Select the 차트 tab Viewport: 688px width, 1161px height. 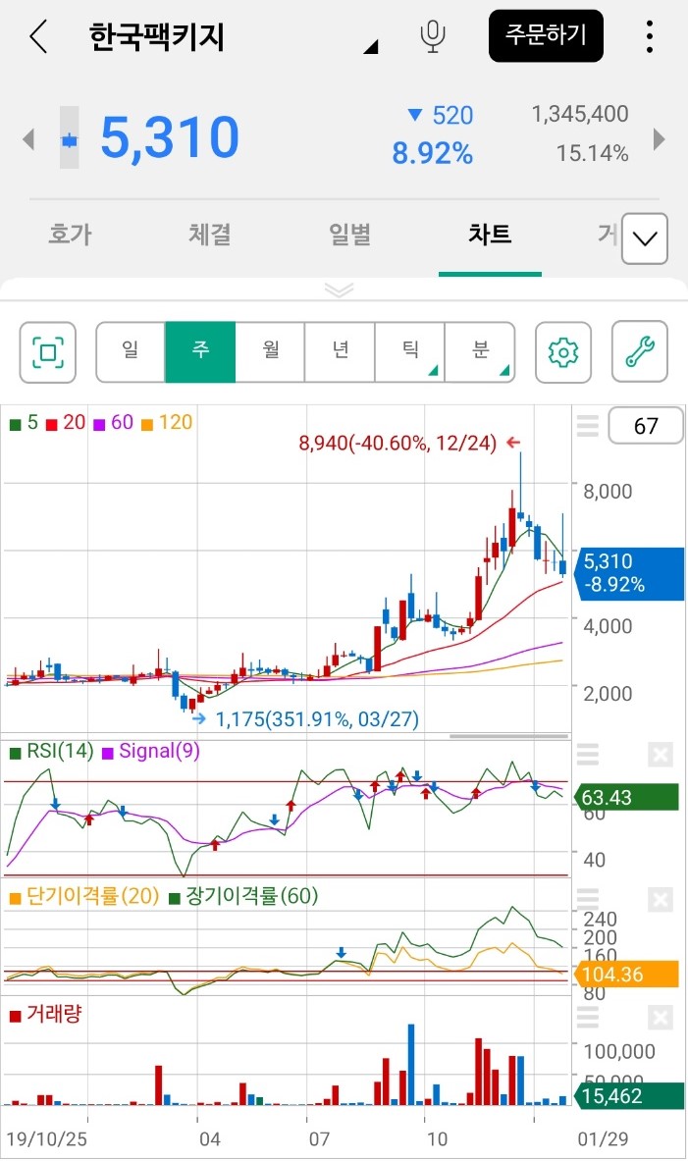pos(490,235)
